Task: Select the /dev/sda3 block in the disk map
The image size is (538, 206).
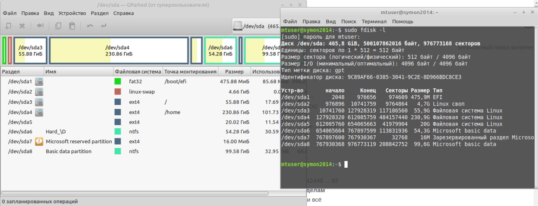Action: [x=30, y=50]
